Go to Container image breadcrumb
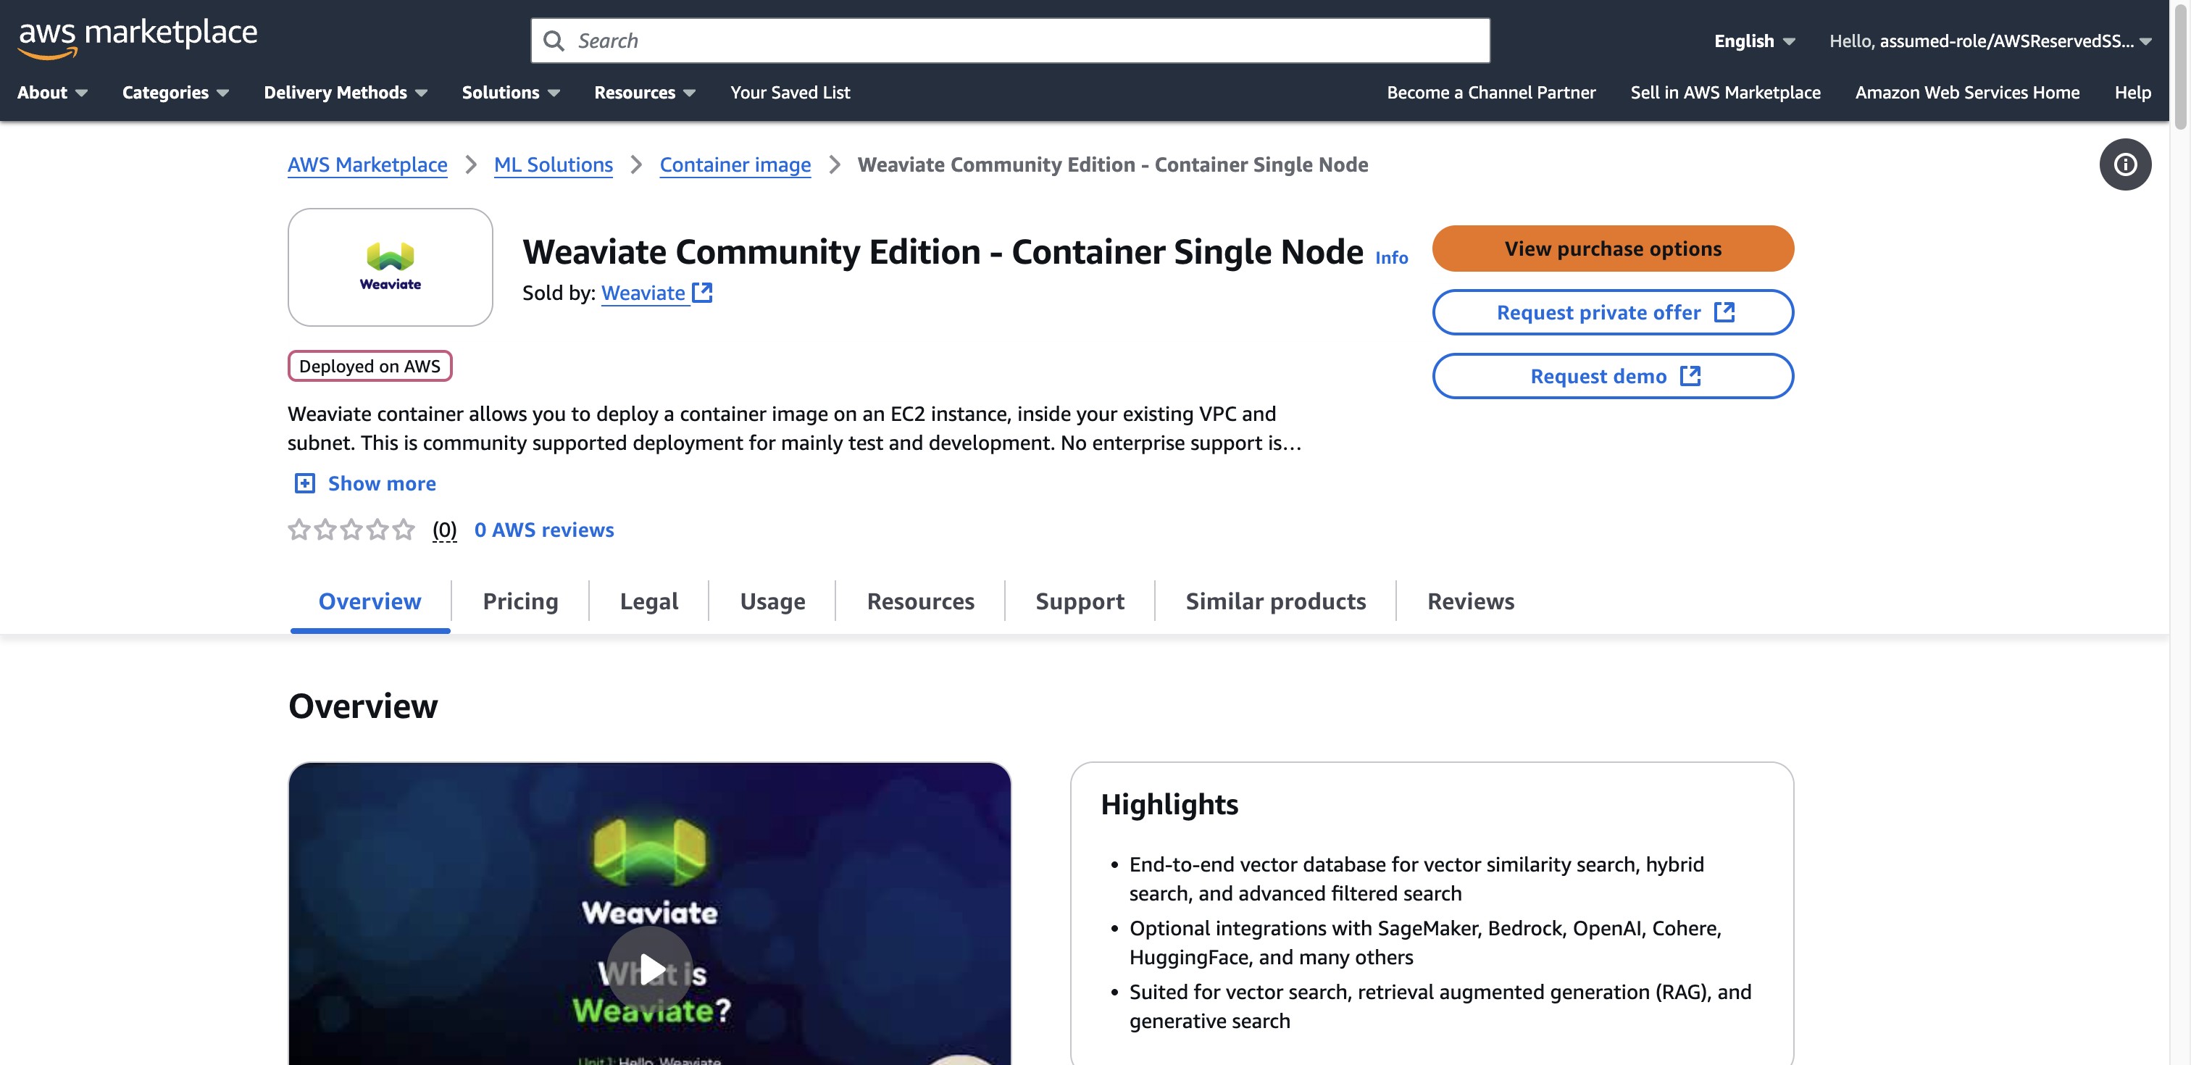The width and height of the screenshot is (2191, 1065). [x=735, y=165]
